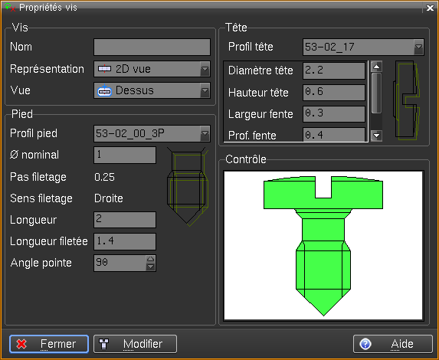The width and height of the screenshot is (439, 360).
Task: Click the red X icon on Fermer
Action: [21, 344]
